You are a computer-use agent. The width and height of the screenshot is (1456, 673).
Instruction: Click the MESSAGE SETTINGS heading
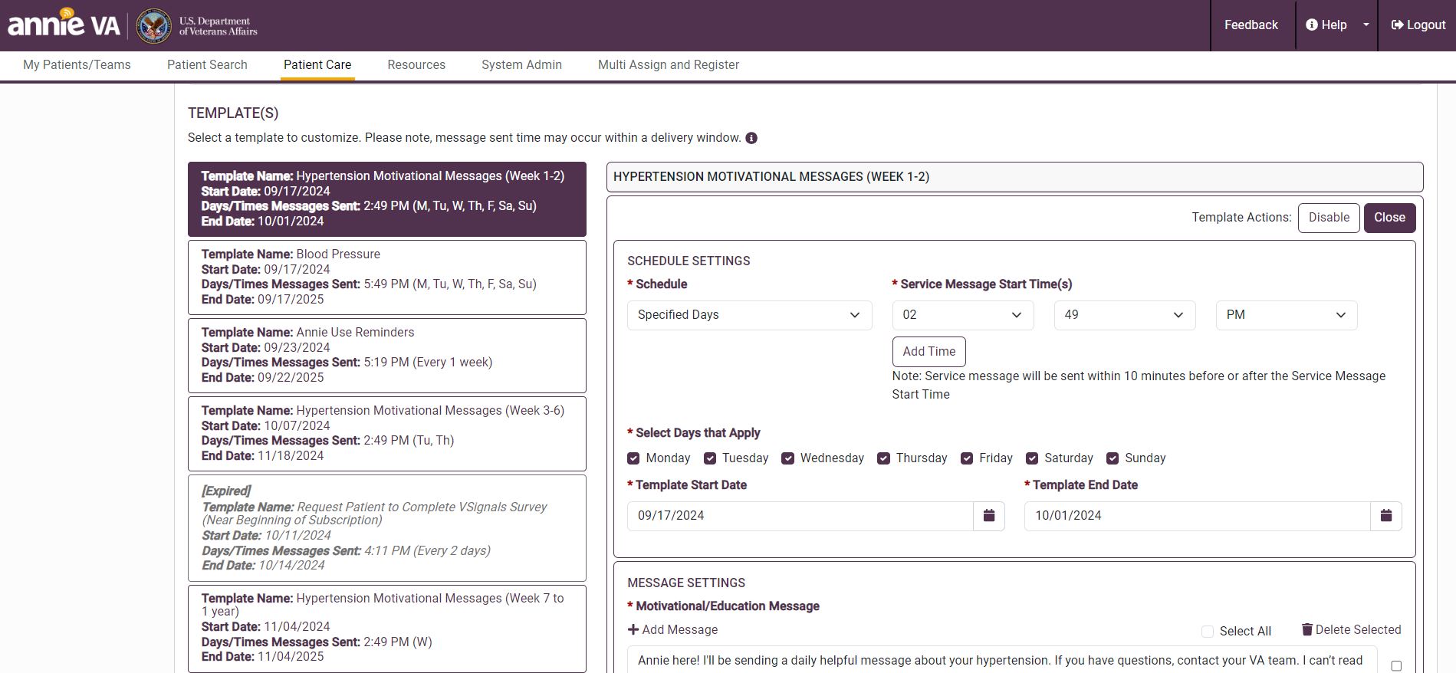click(x=686, y=583)
